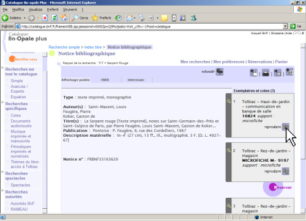Click the Messenger people icon in toolbar
Image resolution: width=306 pixels, height=221 pixels.
[x=193, y=18]
